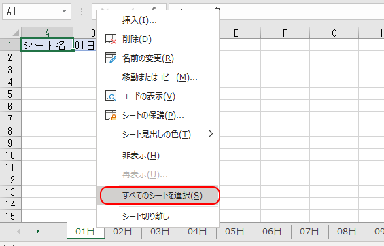Select column F header
This screenshot has height=246, width=384.
tap(285, 33)
